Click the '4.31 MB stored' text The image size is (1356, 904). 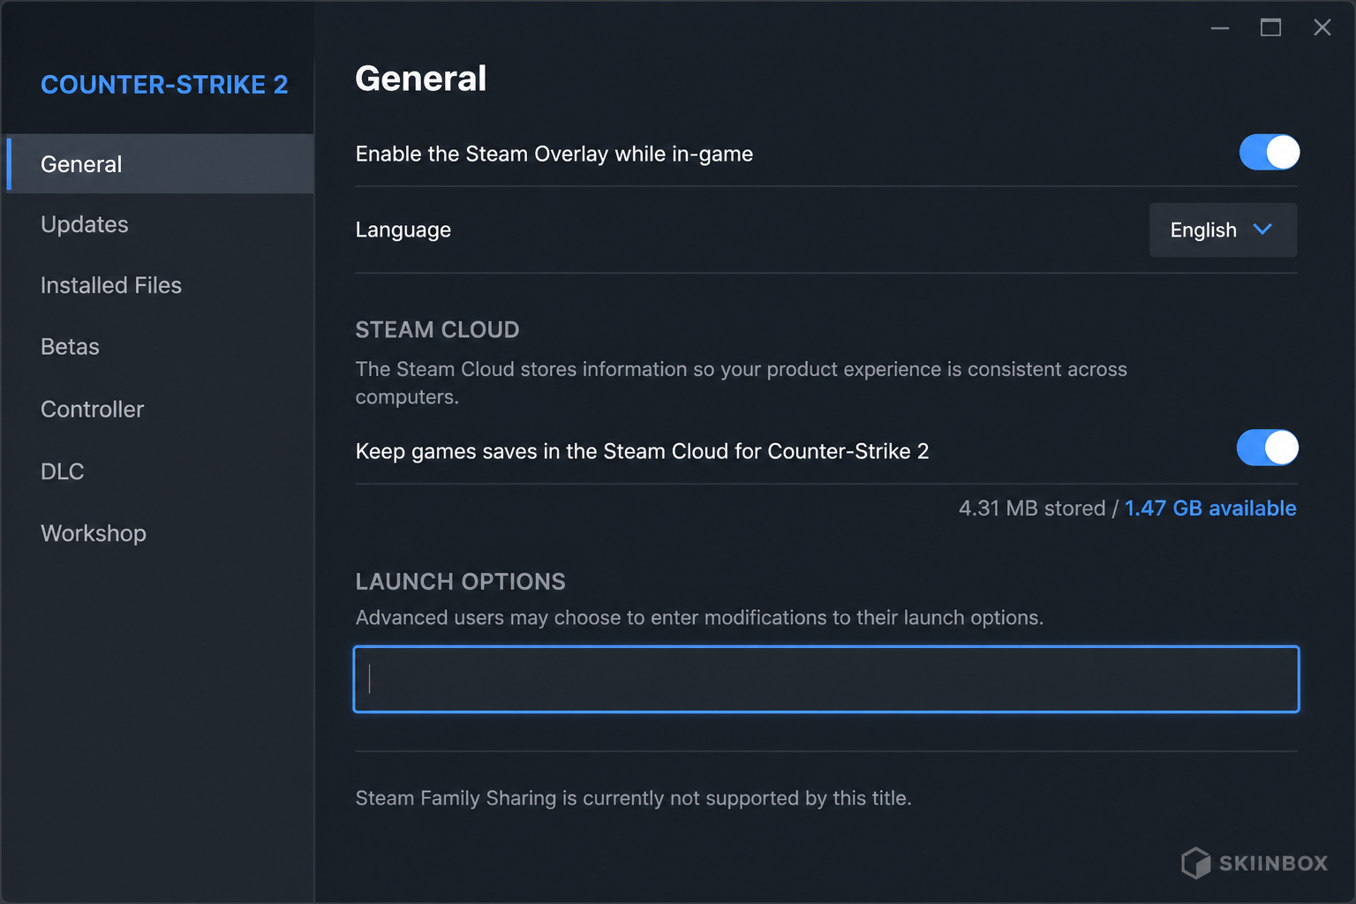pyautogui.click(x=1032, y=508)
